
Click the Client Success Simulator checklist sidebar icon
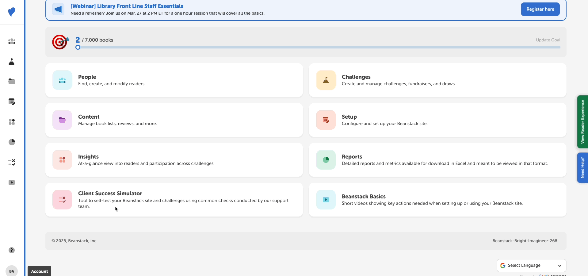point(12,162)
